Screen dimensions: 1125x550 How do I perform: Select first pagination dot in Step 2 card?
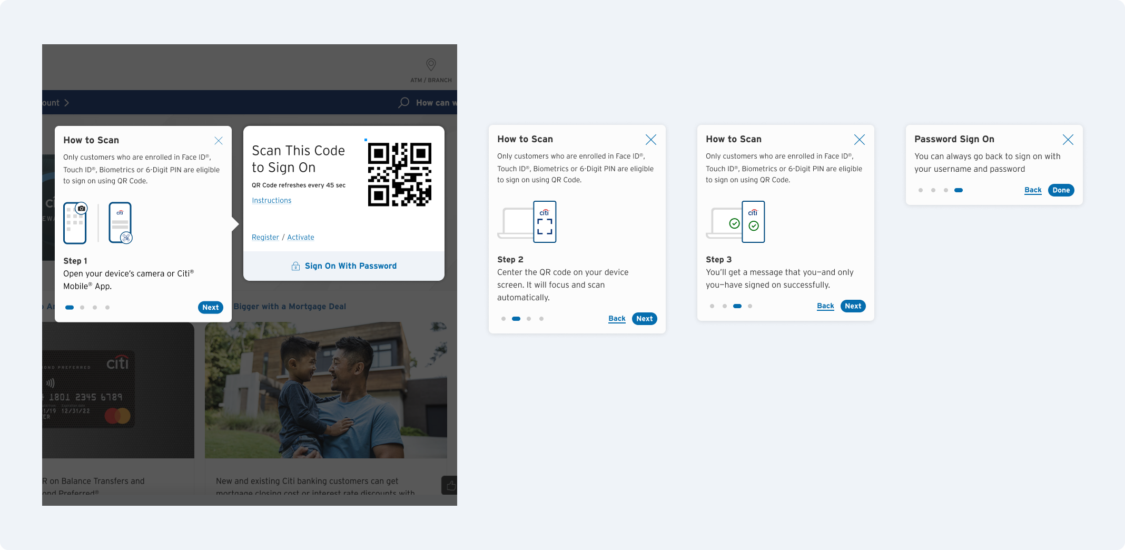[504, 319]
